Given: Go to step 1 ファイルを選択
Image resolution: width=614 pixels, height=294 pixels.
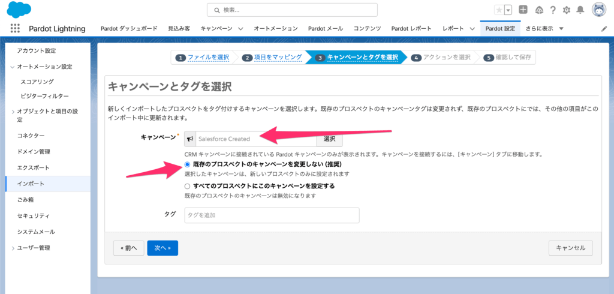Looking at the screenshot, I should pyautogui.click(x=203, y=57).
